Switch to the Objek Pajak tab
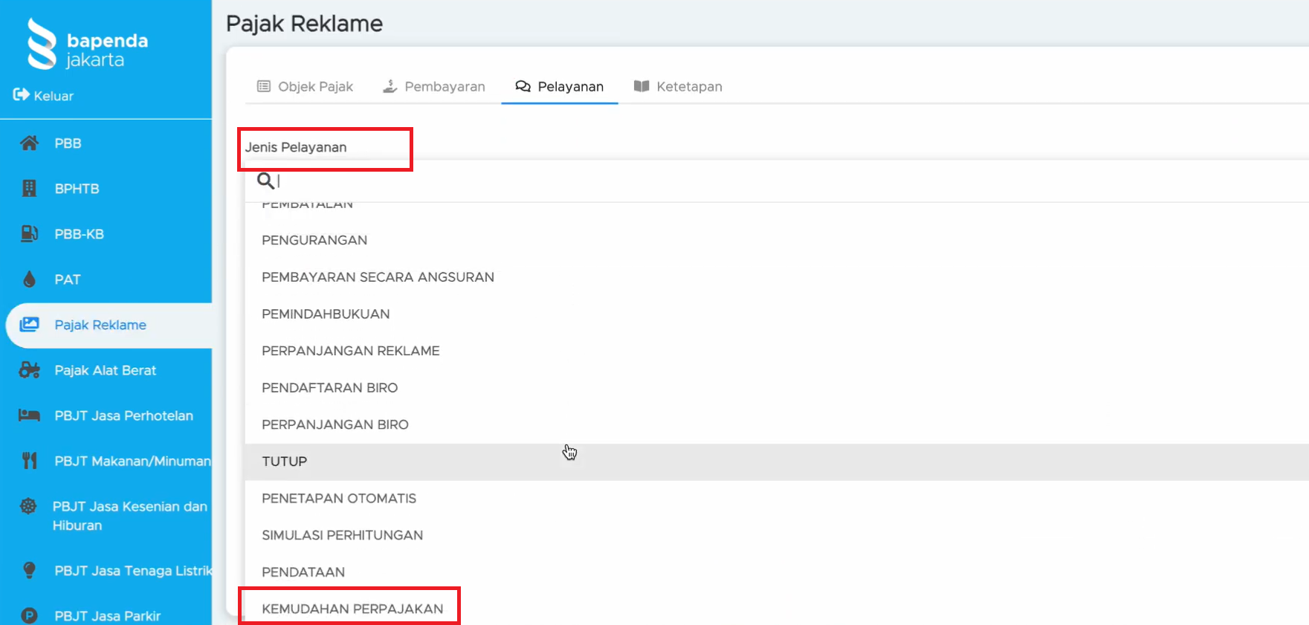 point(305,87)
